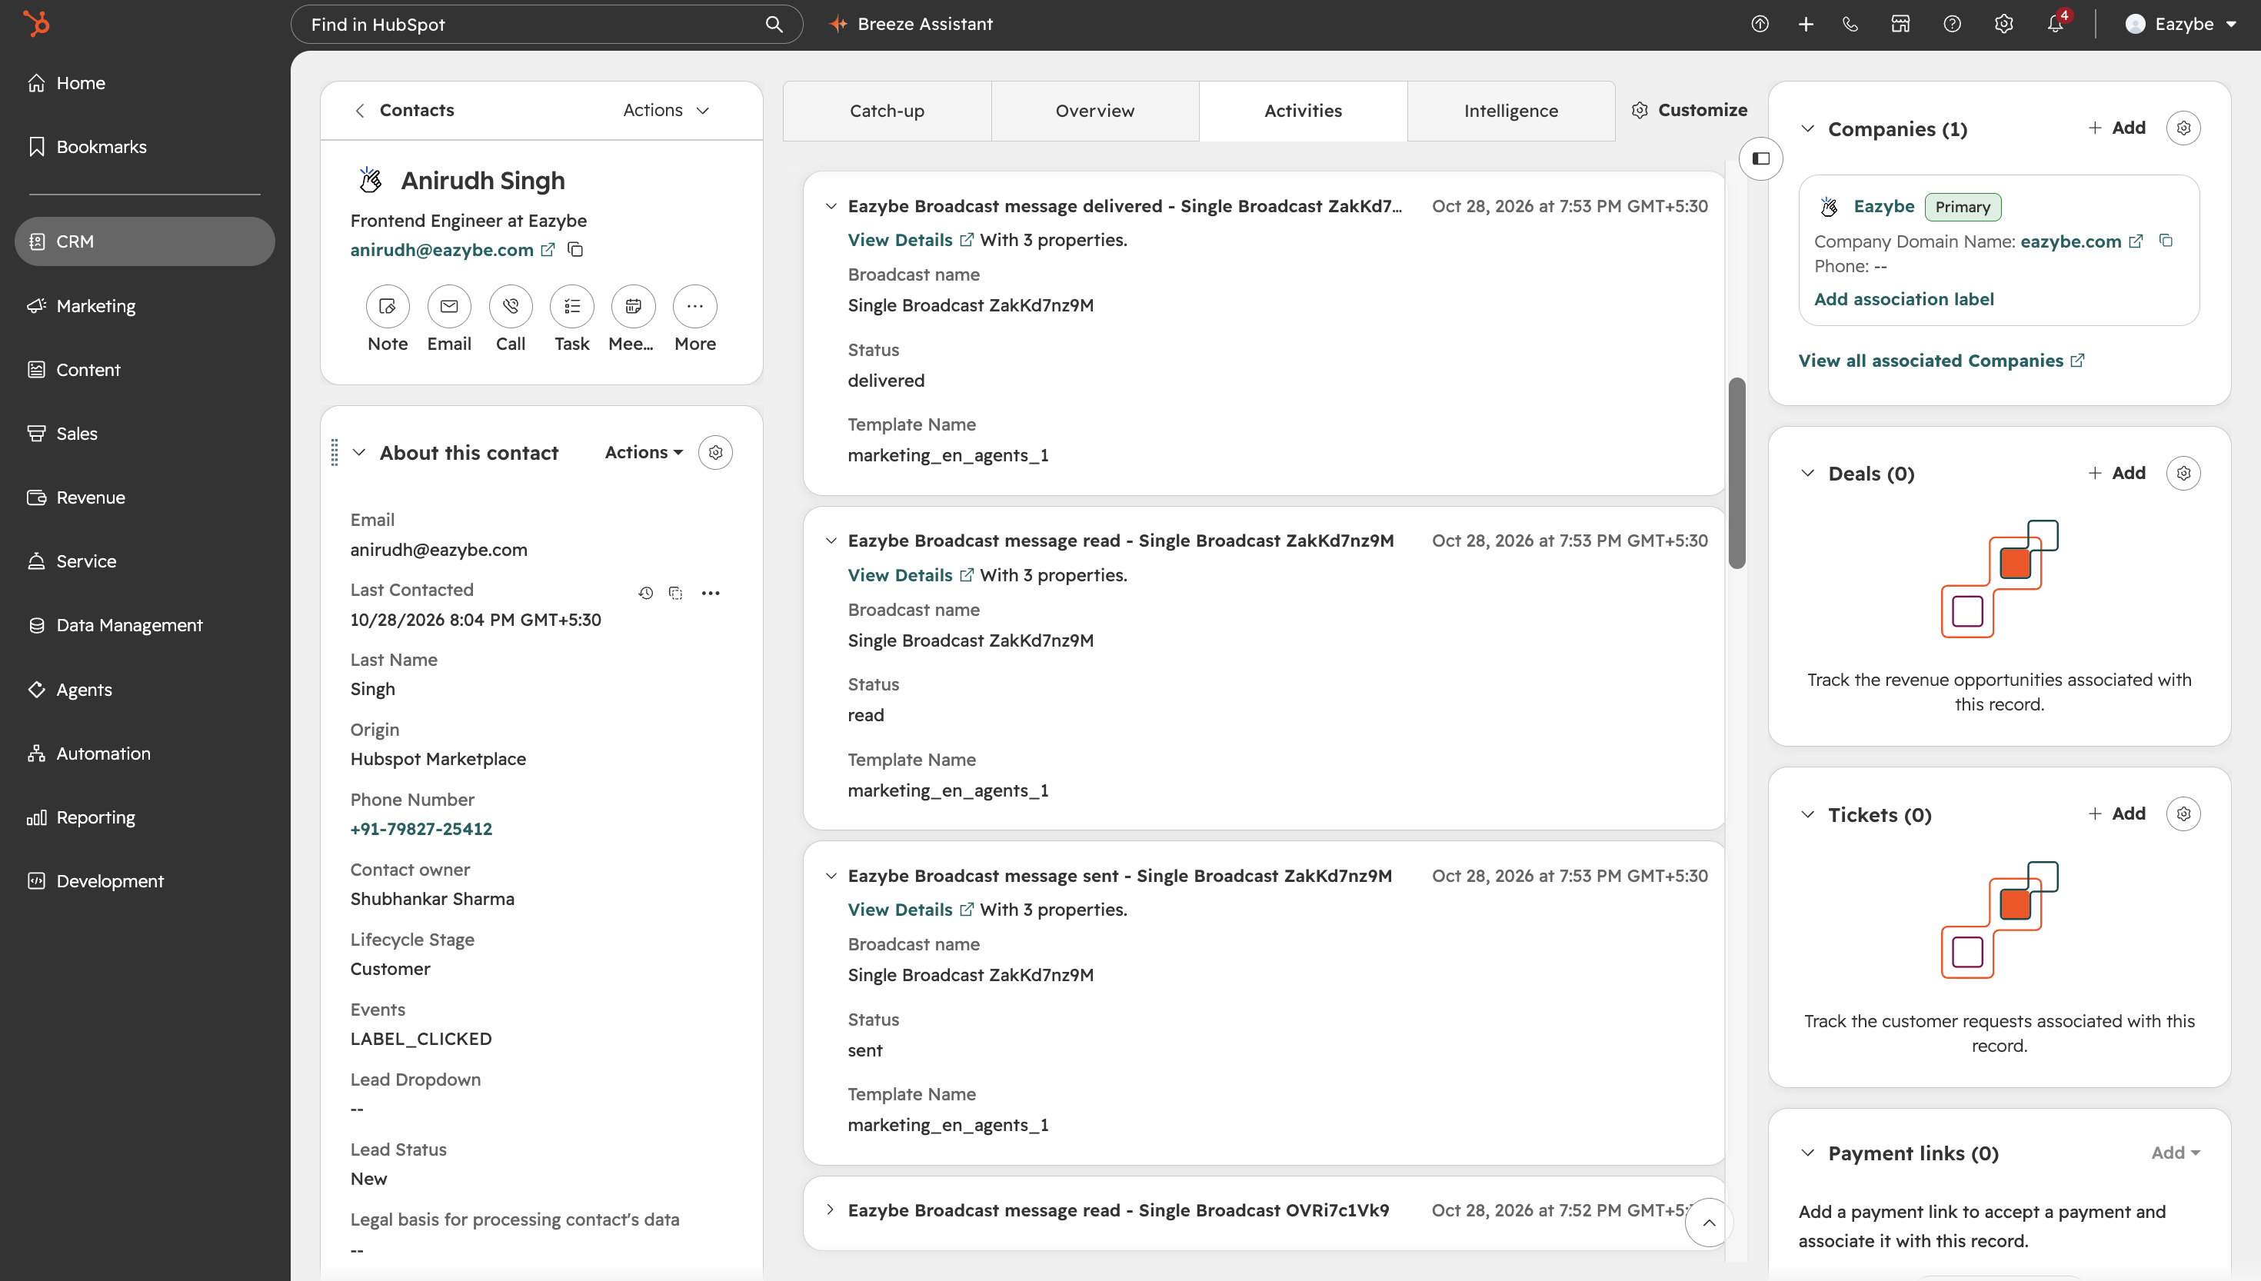Open View Details for delivered broadcast message
2261x1281 pixels.
910,240
